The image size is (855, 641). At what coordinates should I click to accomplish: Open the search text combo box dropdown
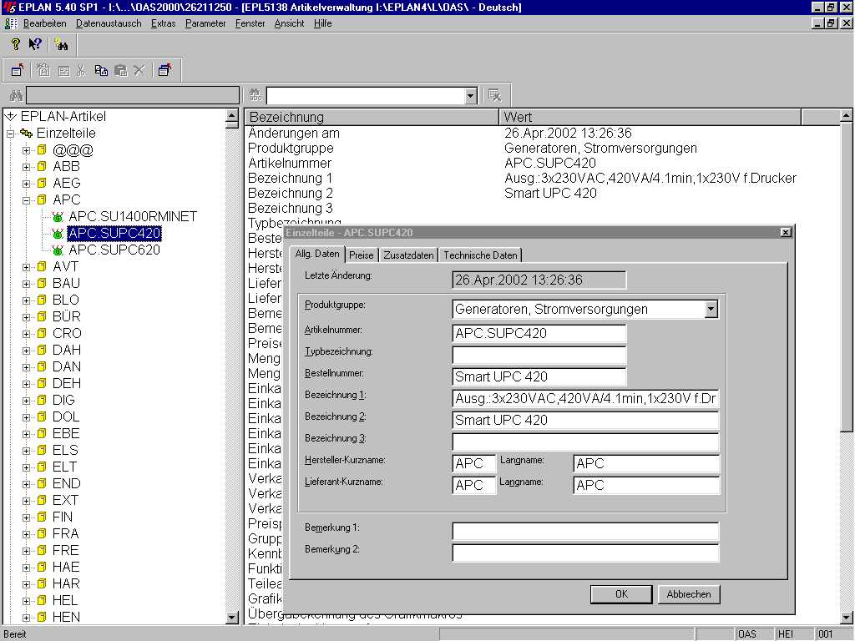click(x=471, y=96)
